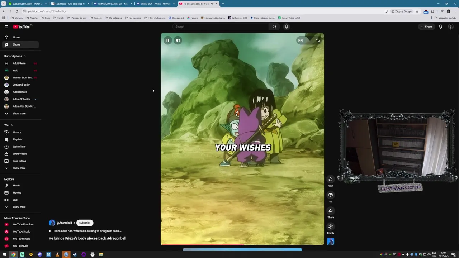
Task: Seek on the red Short progress bar
Action: click(242, 245)
